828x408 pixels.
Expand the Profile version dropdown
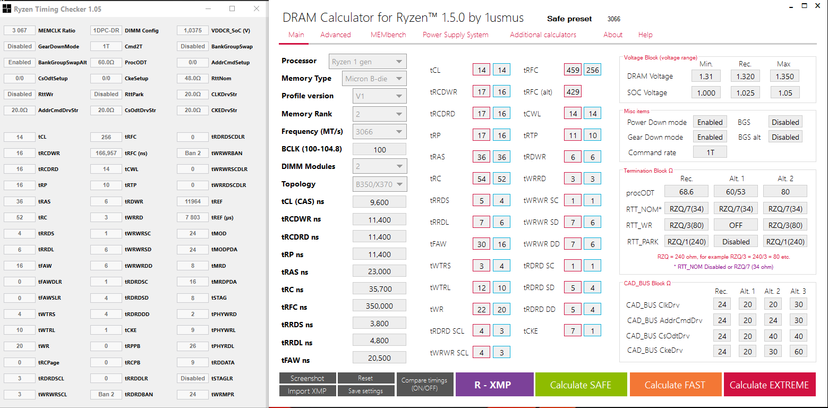click(x=380, y=96)
